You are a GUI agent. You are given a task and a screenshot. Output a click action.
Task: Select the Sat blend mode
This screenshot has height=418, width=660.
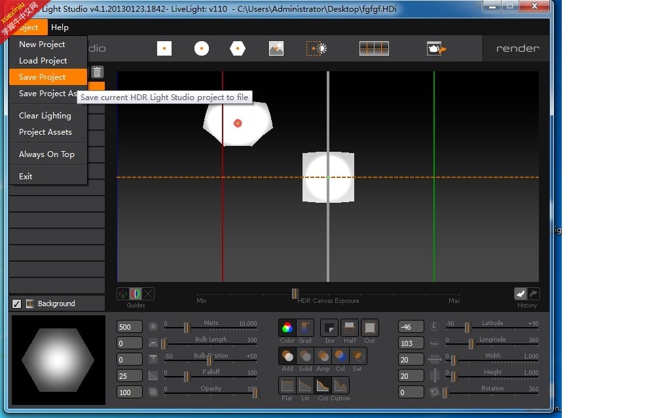tap(357, 356)
